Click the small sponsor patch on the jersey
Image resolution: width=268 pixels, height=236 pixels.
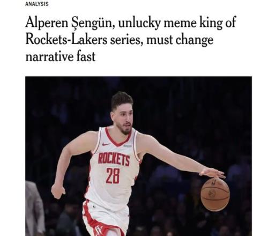(128, 146)
